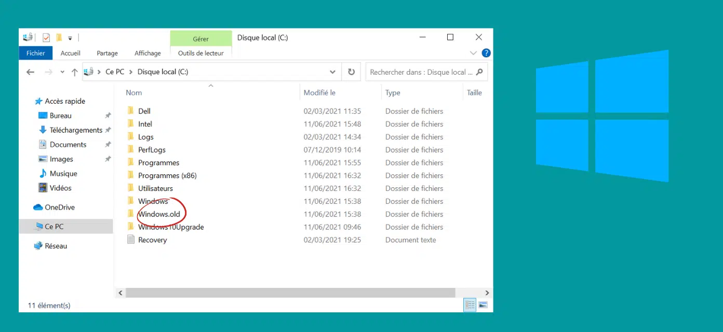
Task: Expand the address bar history dropdown
Action: coord(332,72)
